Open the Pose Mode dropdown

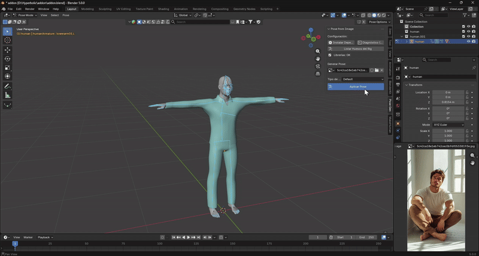(x=25, y=15)
